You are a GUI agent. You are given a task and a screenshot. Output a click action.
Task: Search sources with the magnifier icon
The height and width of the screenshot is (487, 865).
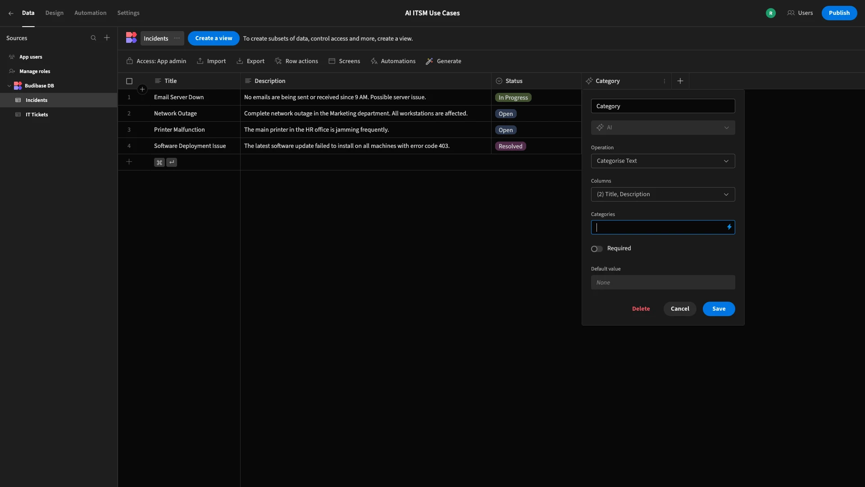pyautogui.click(x=93, y=38)
